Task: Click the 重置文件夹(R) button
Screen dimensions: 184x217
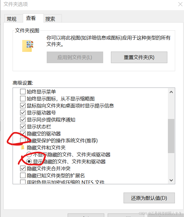Action: tap(139, 57)
